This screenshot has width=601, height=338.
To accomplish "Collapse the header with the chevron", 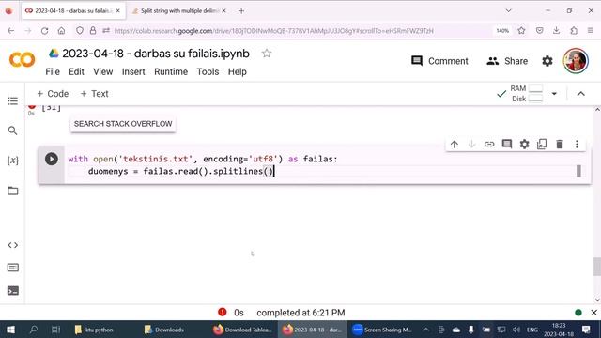I will [x=580, y=94].
